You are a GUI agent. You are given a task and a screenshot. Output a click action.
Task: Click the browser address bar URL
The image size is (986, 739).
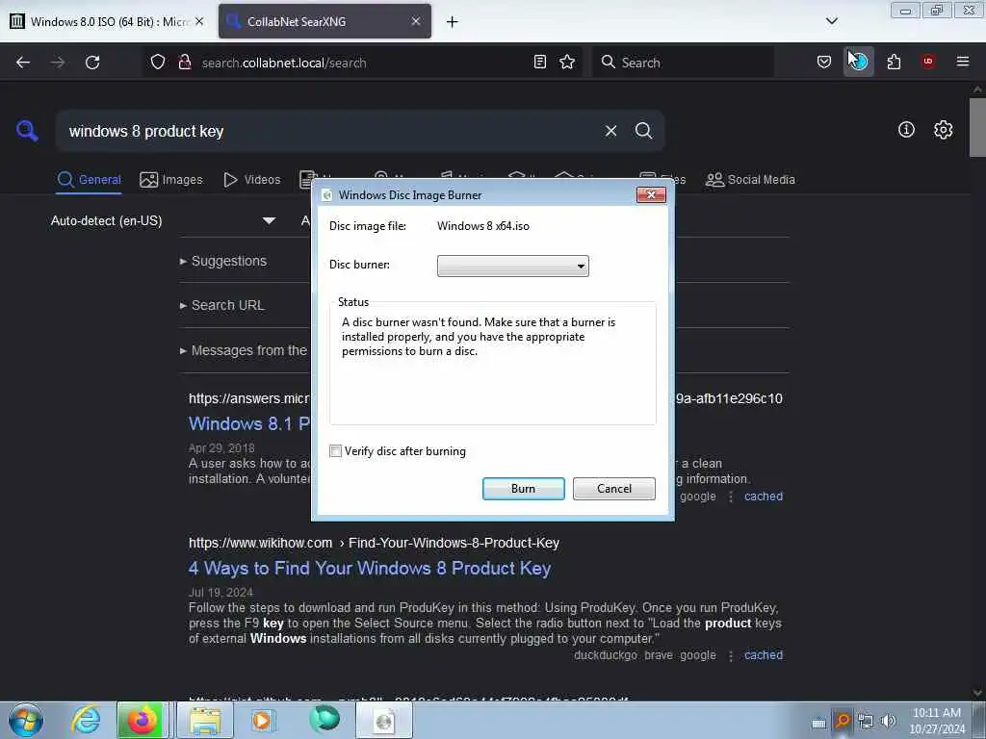tap(284, 63)
